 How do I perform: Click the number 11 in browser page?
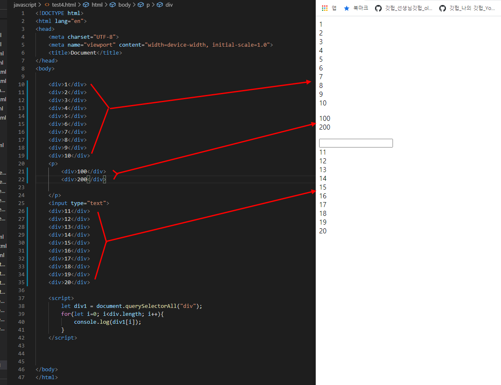point(323,152)
